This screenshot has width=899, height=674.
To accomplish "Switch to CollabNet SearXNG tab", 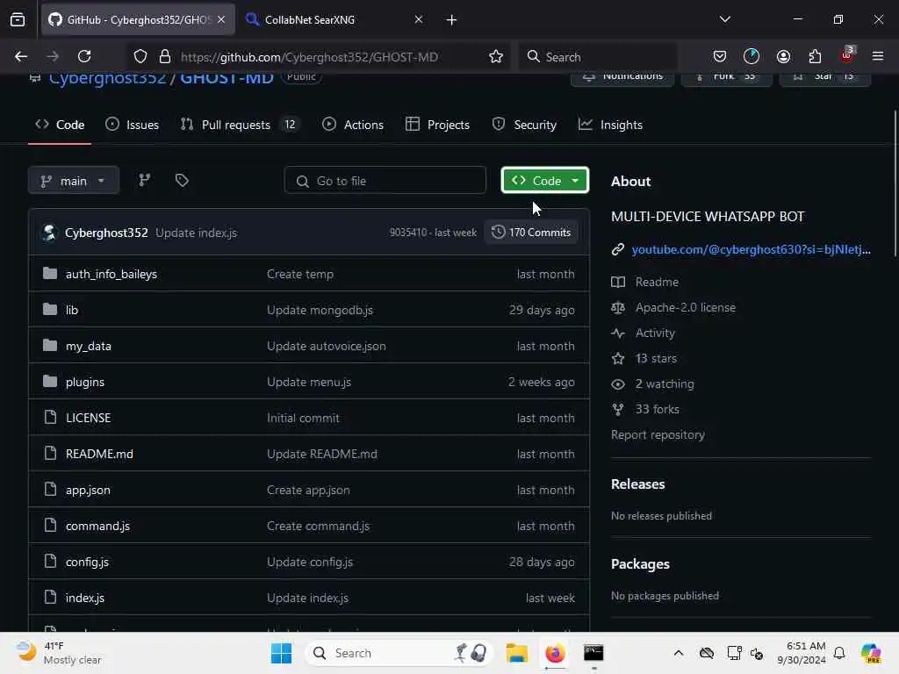I will (x=334, y=19).
